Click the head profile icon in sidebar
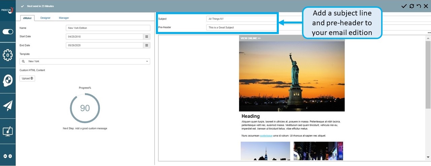This screenshot has width=431, height=166. pyautogui.click(x=8, y=80)
